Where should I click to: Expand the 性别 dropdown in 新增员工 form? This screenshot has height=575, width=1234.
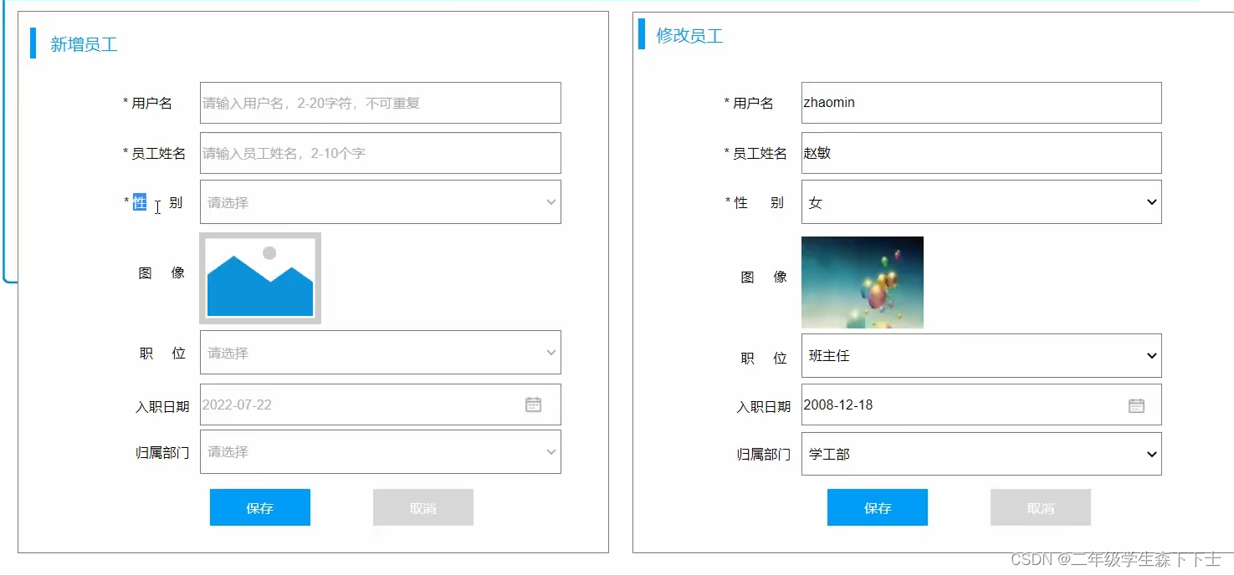pos(380,202)
